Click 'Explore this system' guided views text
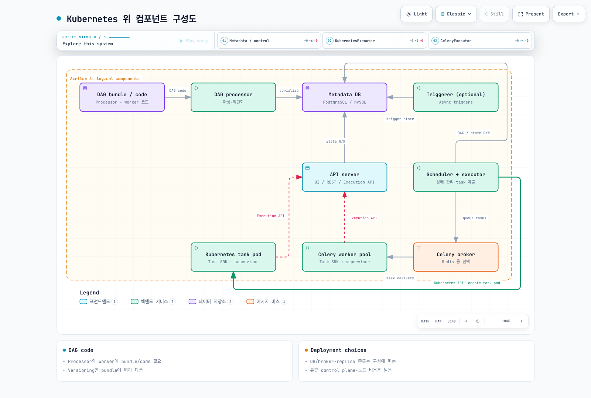The height and width of the screenshot is (398, 591). (x=88, y=44)
